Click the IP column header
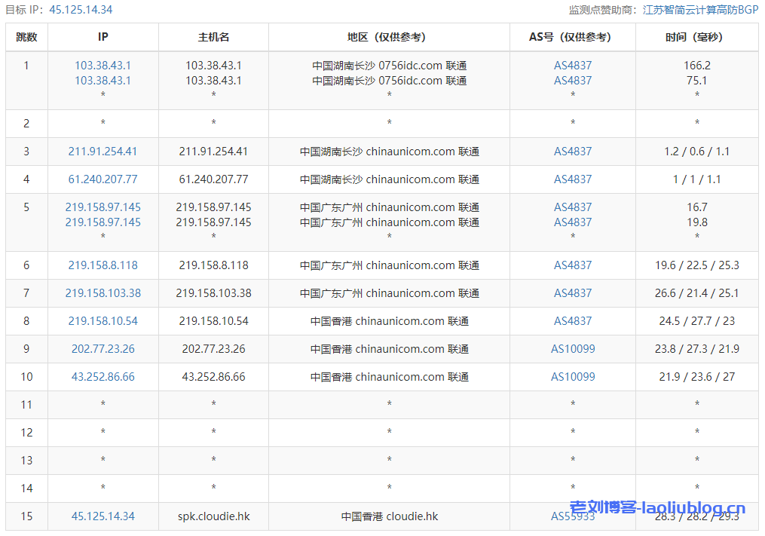 (x=103, y=37)
